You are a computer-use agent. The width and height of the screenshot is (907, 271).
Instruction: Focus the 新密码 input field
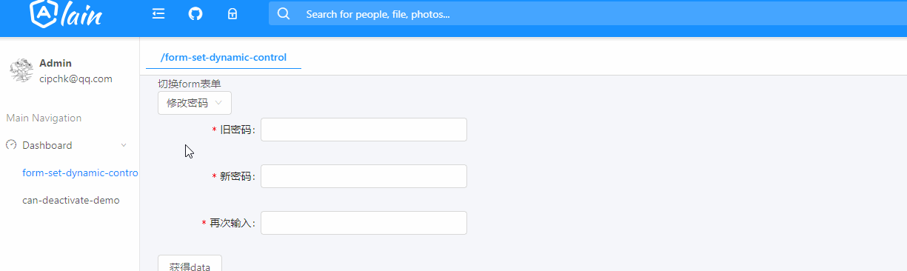click(x=364, y=176)
